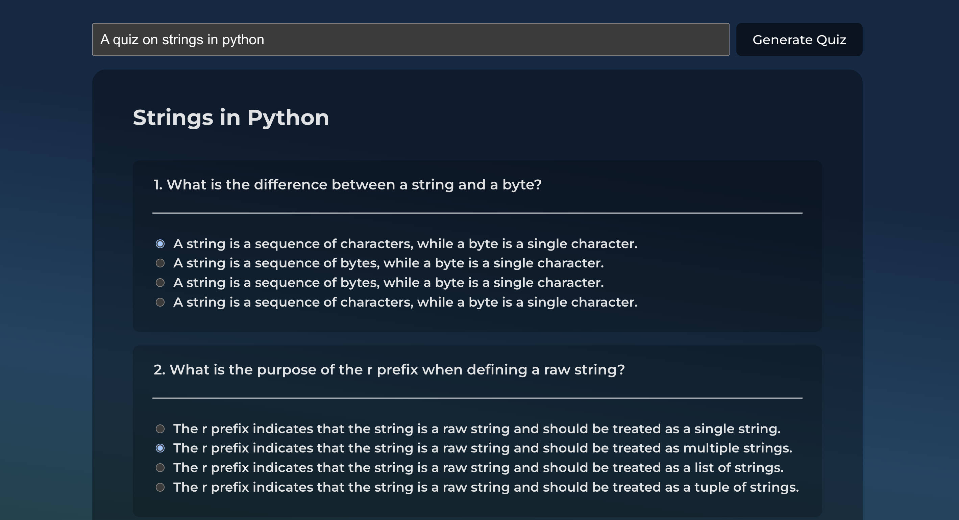The height and width of the screenshot is (520, 959).
Task: Focus the quiz topic input field
Action: 411,40
